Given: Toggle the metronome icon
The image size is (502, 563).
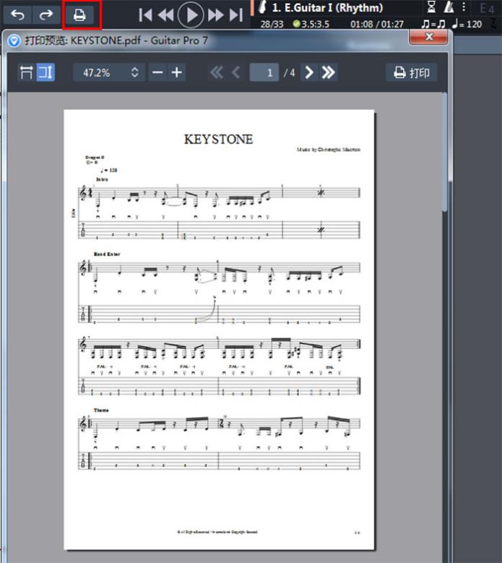Looking at the screenshot, I should point(449,8).
